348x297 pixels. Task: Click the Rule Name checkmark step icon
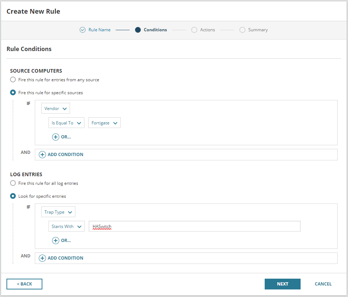tap(83, 30)
